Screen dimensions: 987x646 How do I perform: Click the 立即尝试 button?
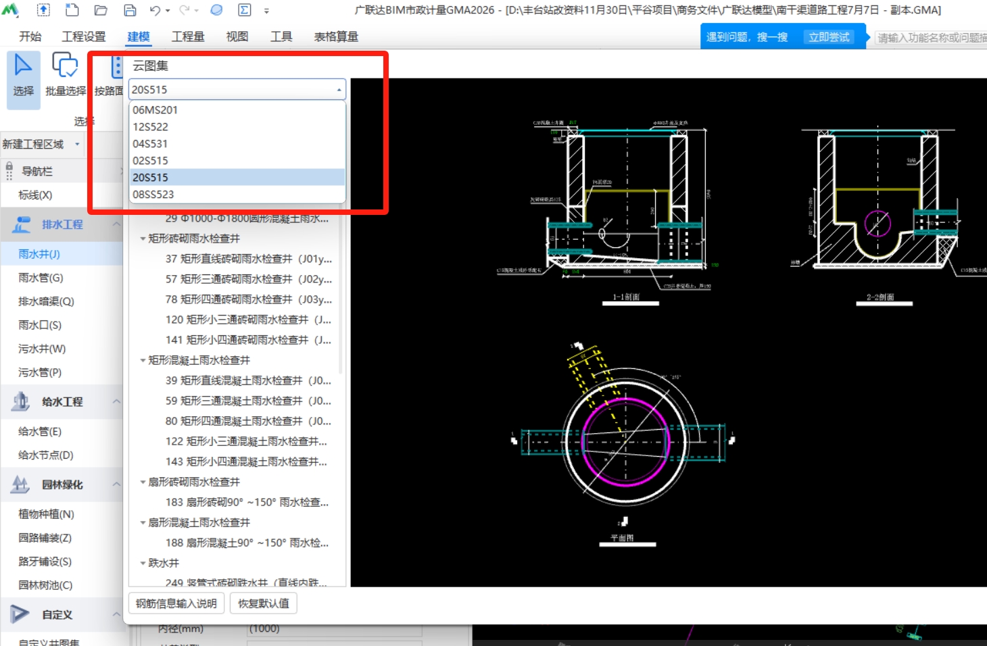click(x=829, y=37)
